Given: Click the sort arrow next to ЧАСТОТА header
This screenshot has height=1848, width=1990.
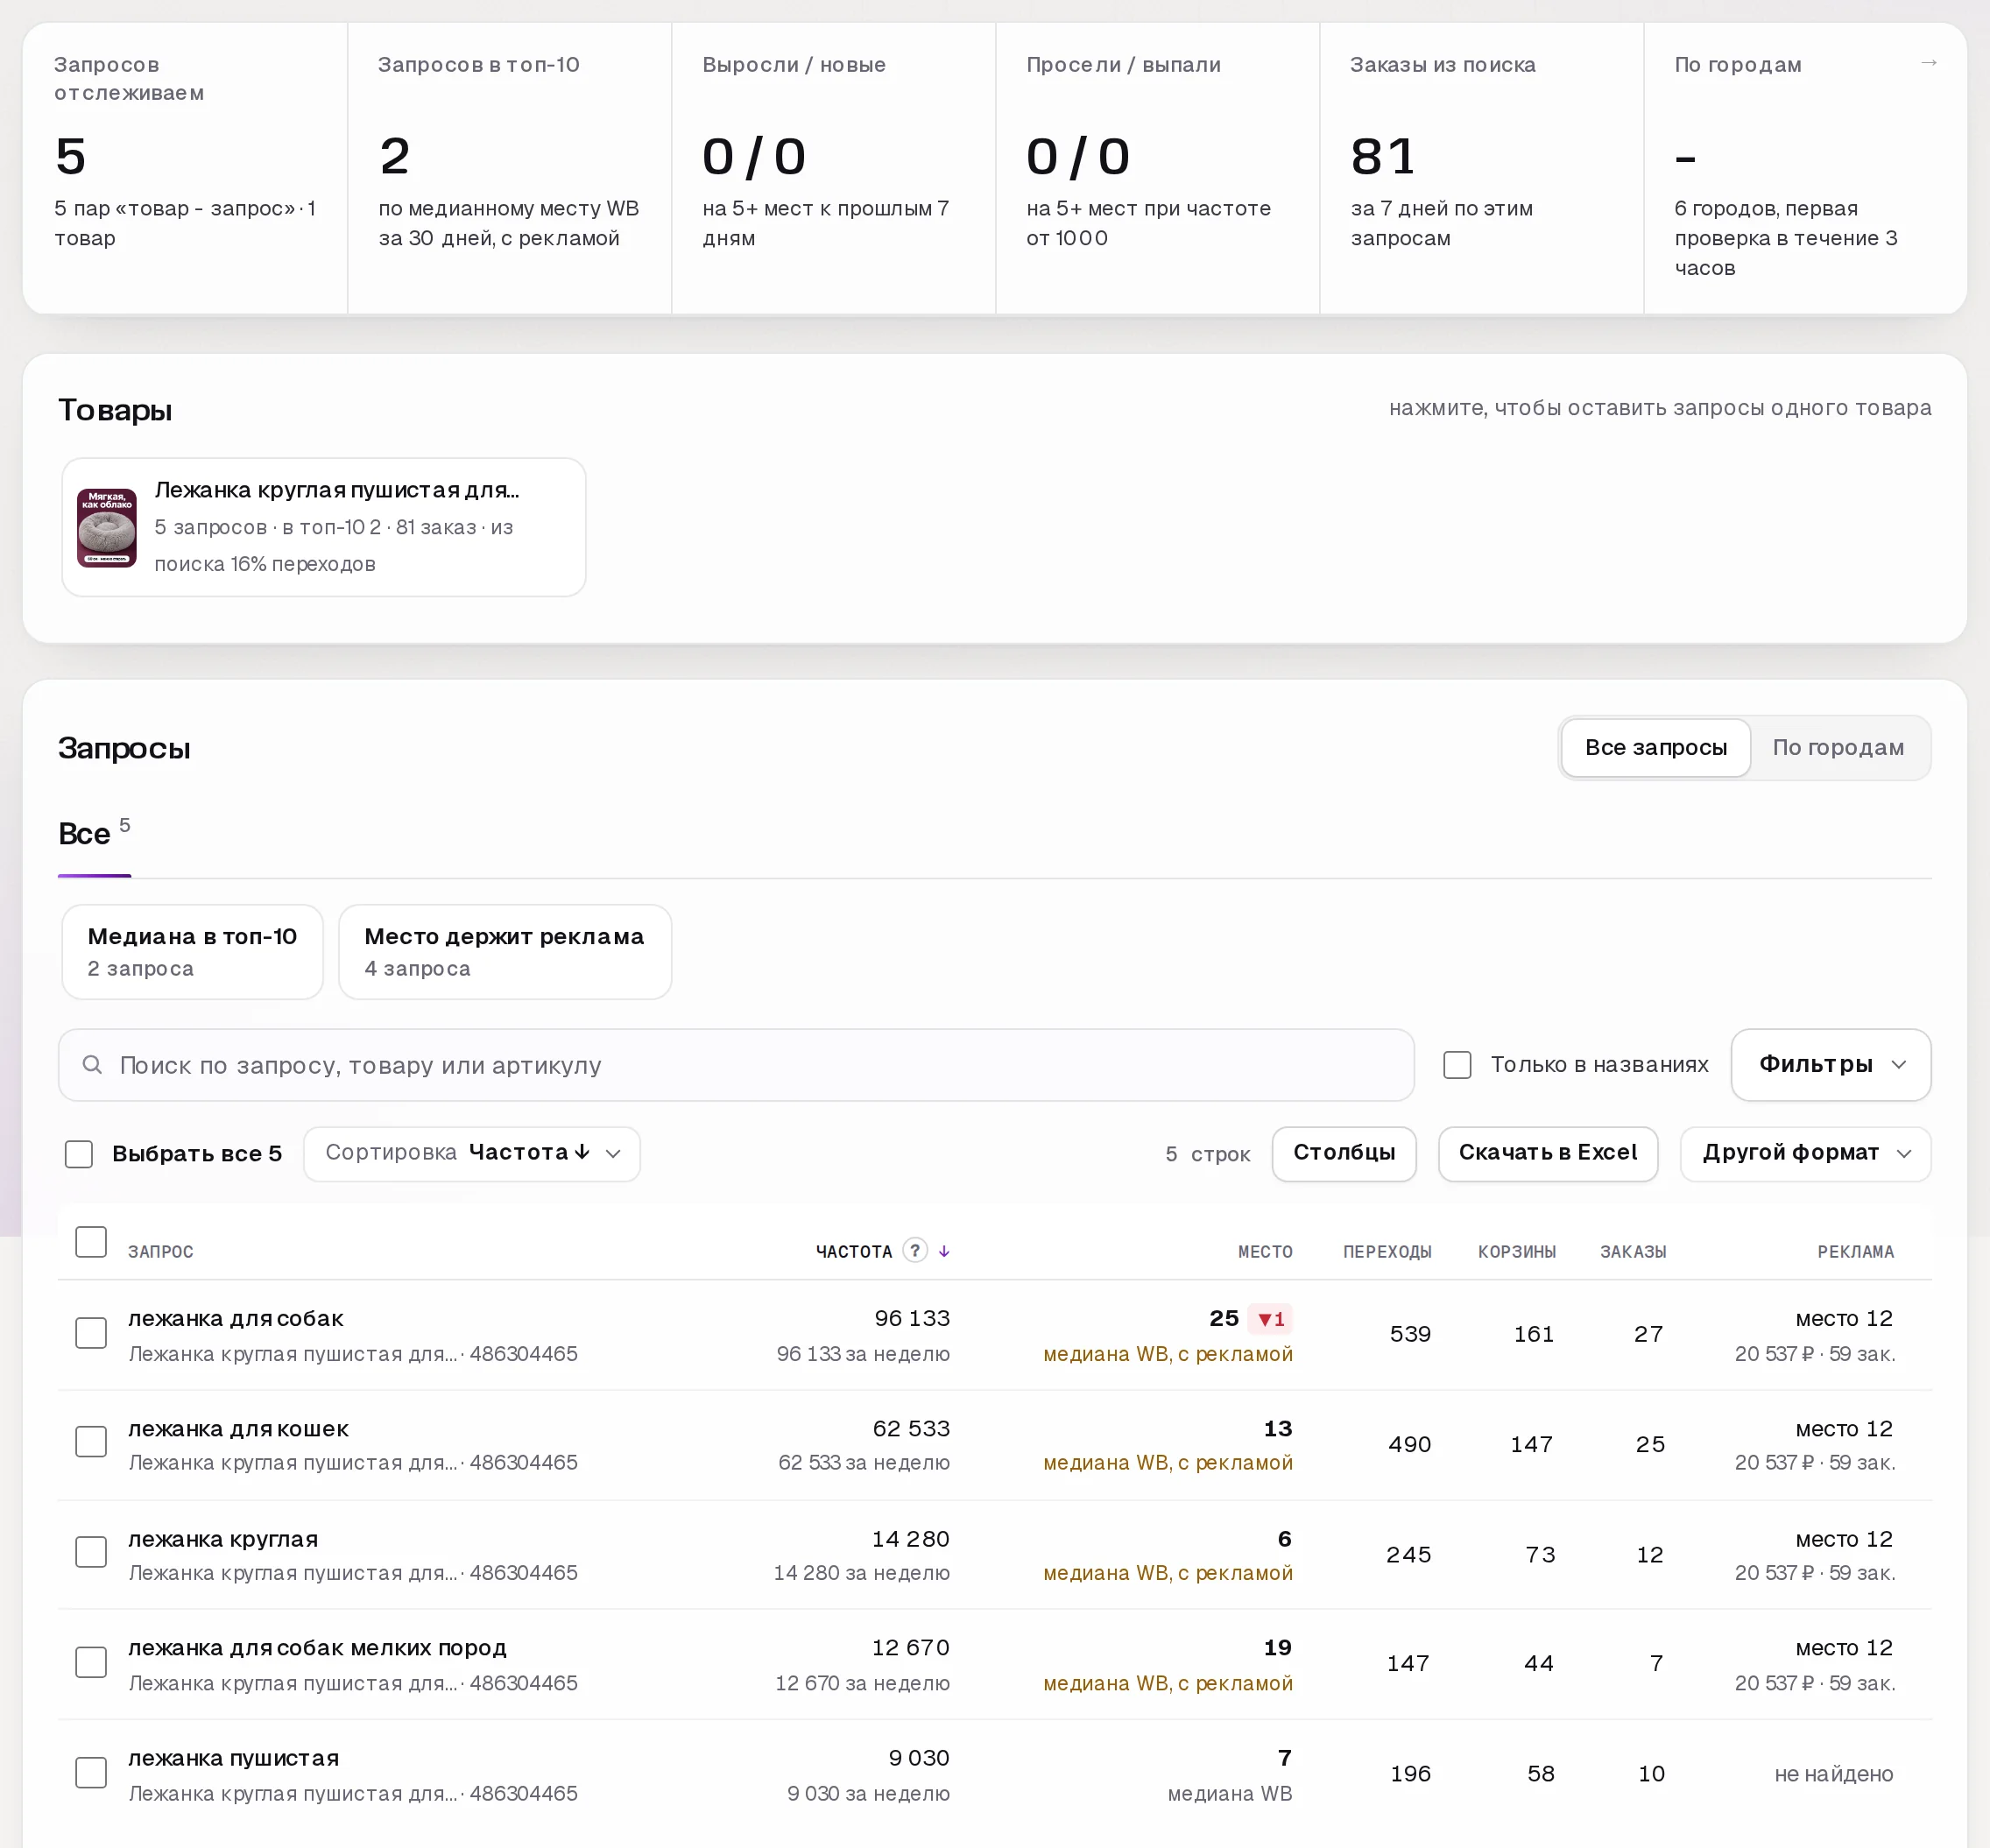Looking at the screenshot, I should tap(943, 1251).
